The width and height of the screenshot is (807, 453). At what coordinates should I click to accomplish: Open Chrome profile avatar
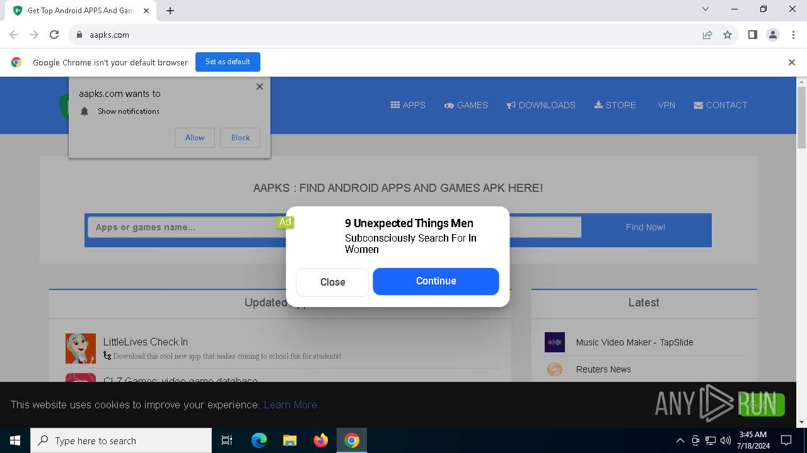[x=773, y=35]
